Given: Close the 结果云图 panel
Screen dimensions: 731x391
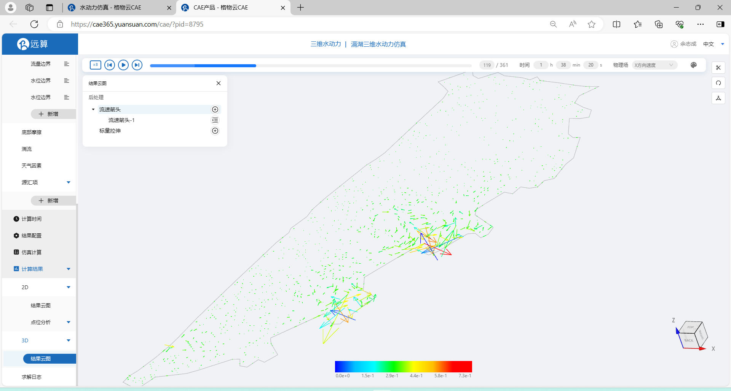Looking at the screenshot, I should coord(219,83).
